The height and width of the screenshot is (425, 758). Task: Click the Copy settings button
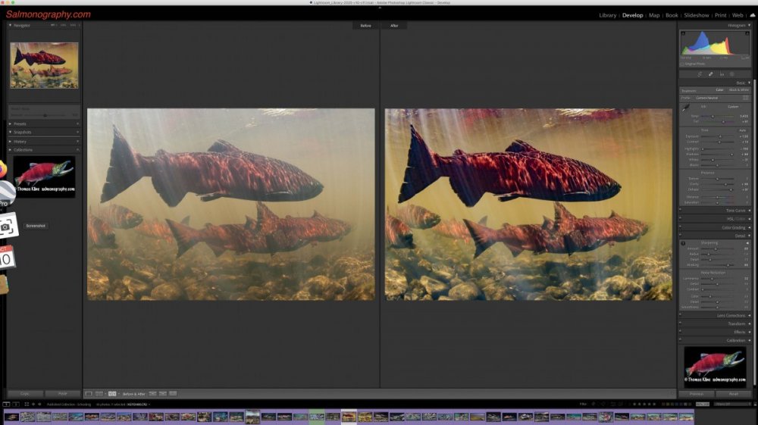coord(25,394)
